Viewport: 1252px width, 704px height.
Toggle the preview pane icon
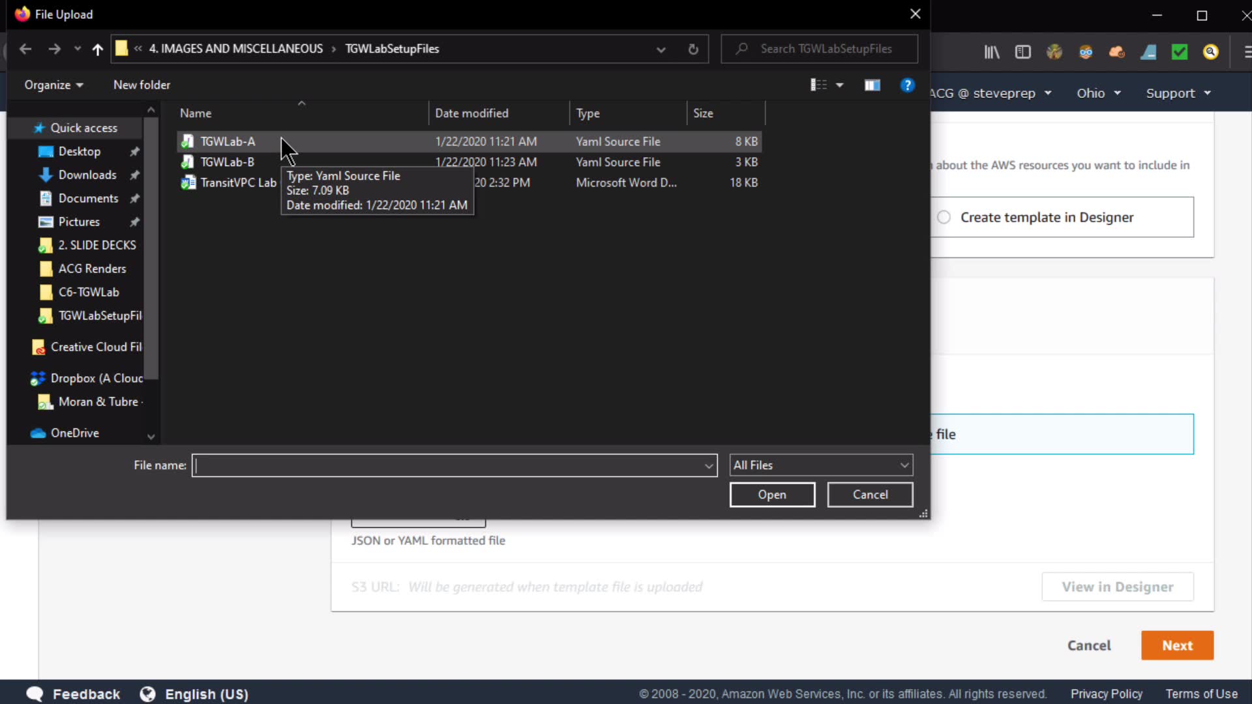pyautogui.click(x=872, y=85)
